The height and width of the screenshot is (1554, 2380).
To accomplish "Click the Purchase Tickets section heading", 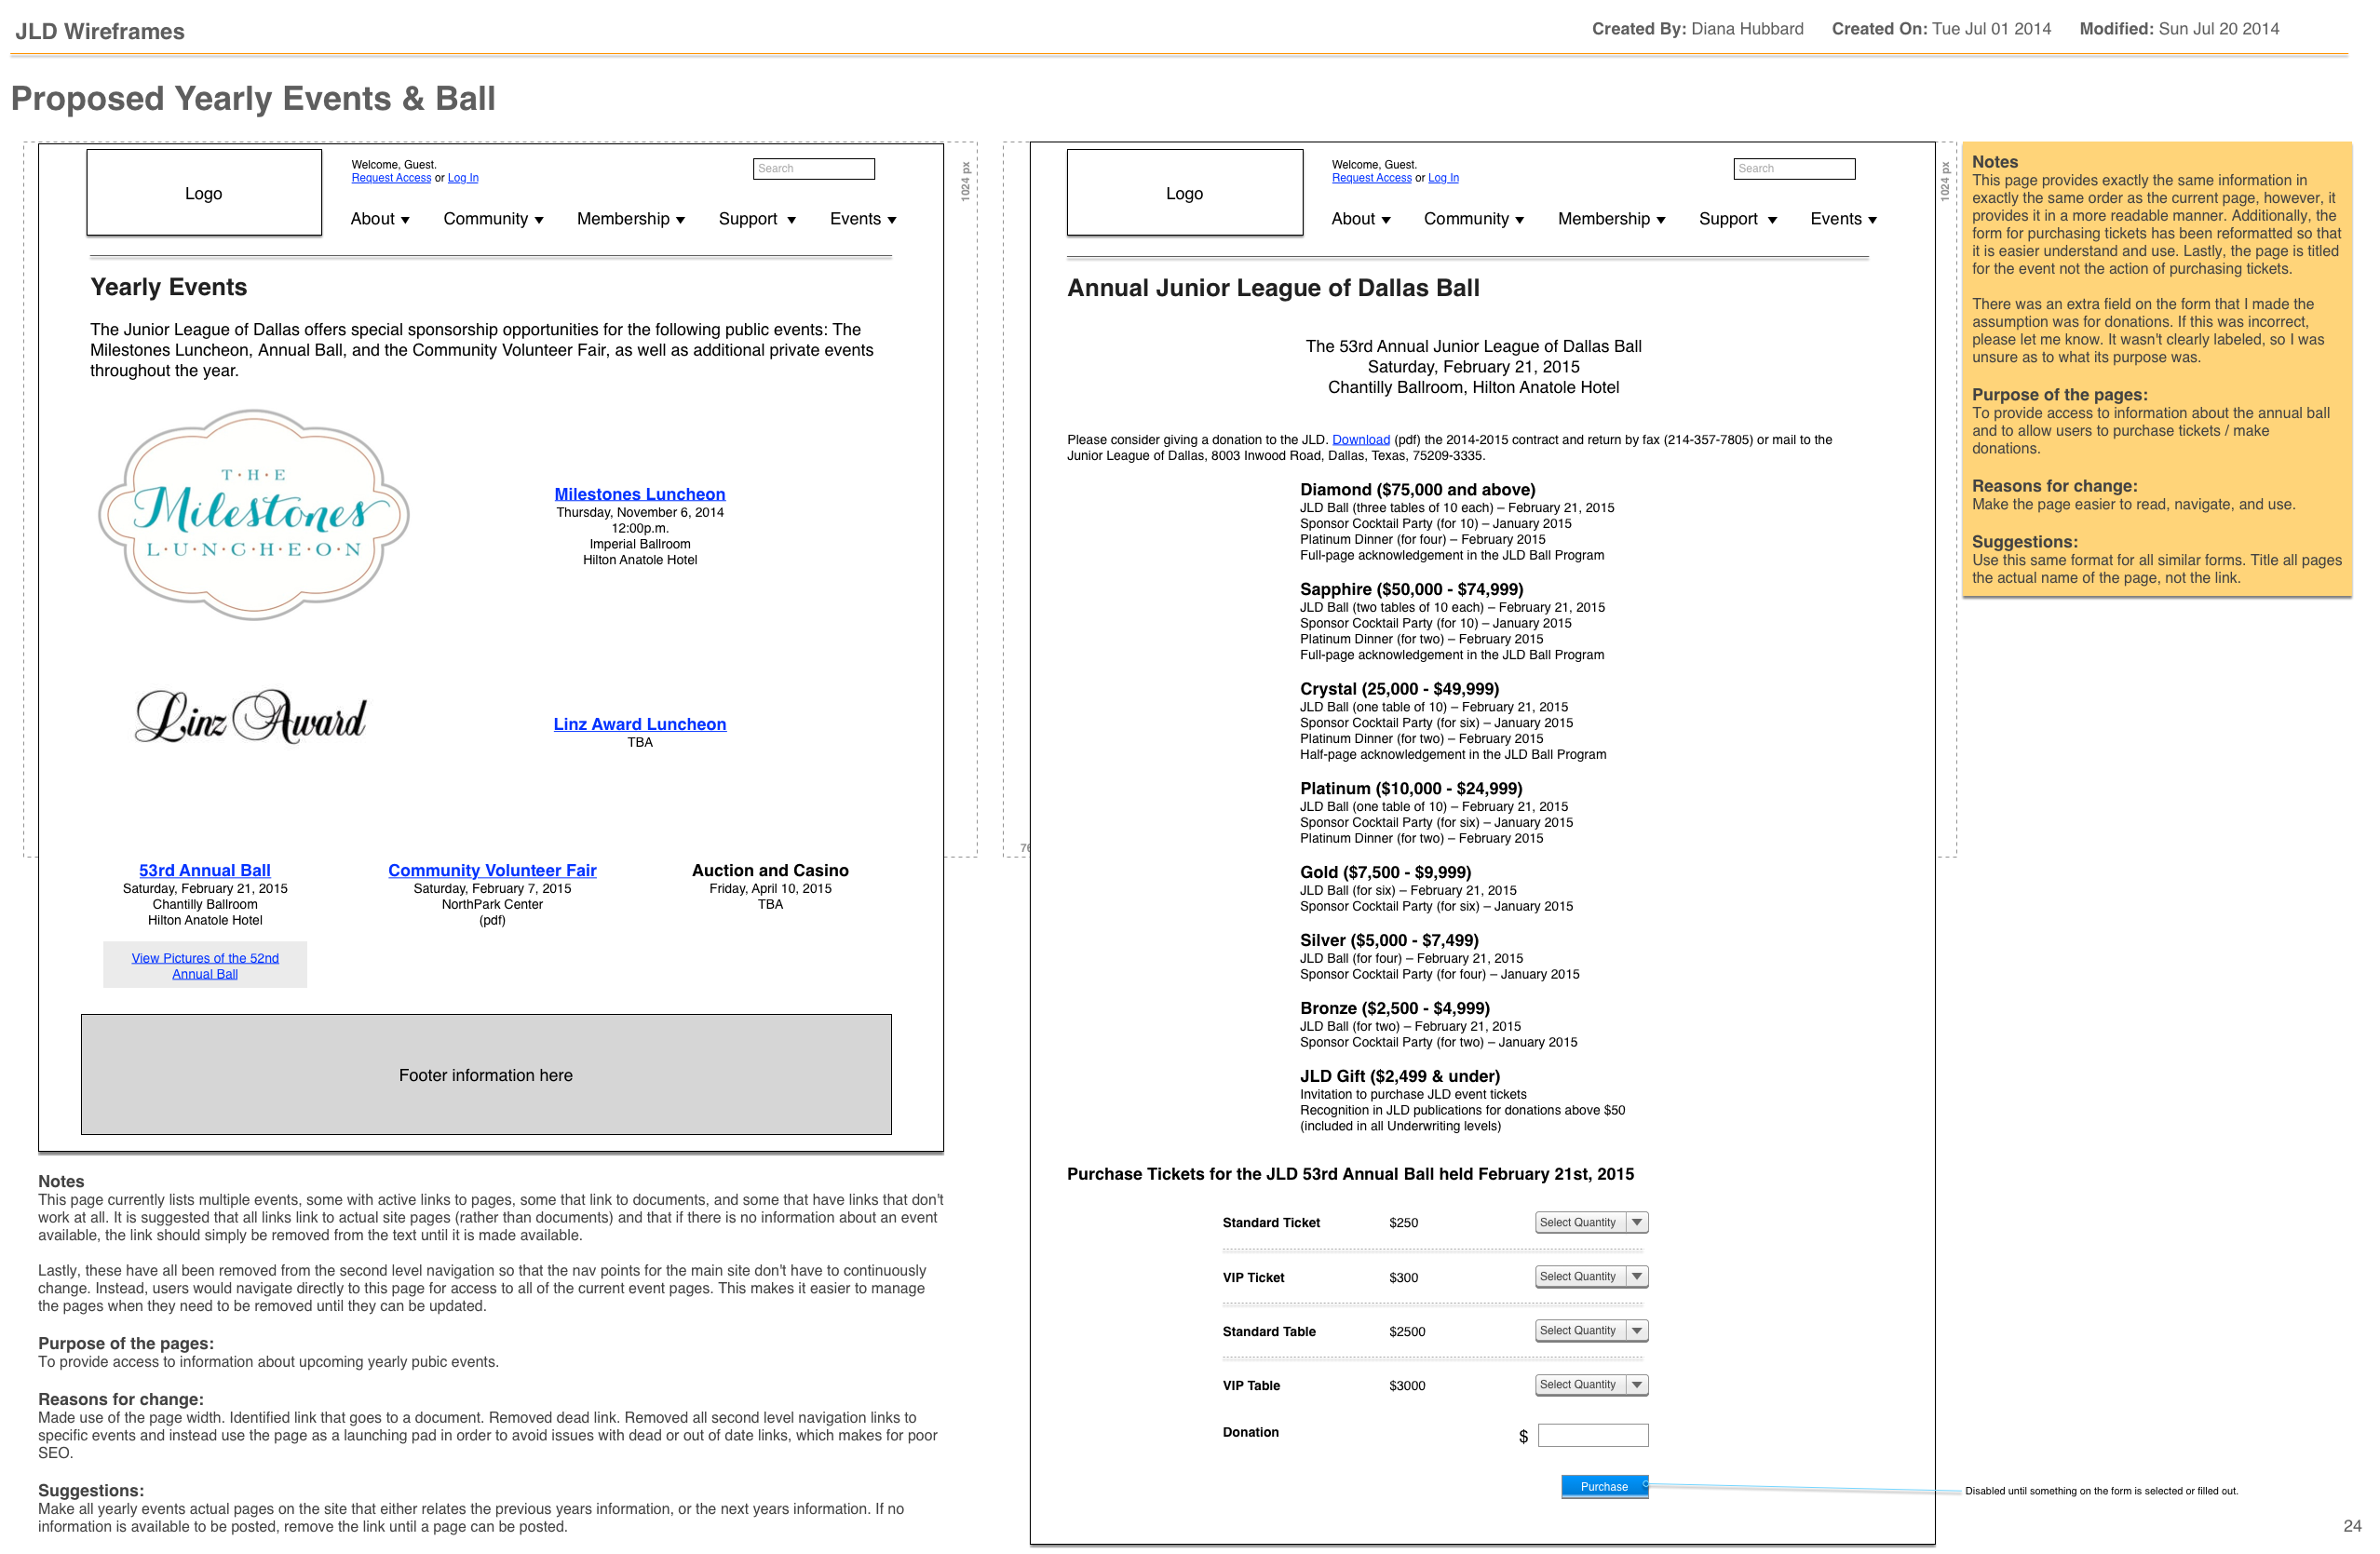I will [x=1351, y=1174].
